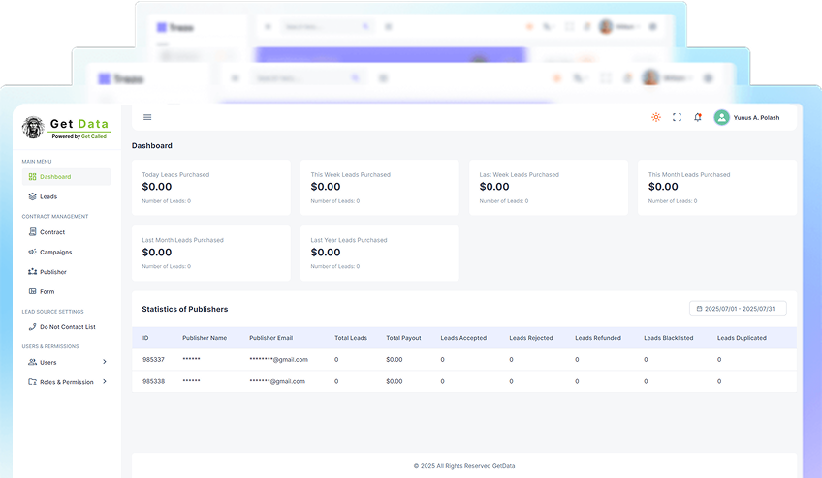Image resolution: width=822 pixels, height=478 pixels.
Task: Click the Contract sidebar icon
Action: tap(32, 232)
